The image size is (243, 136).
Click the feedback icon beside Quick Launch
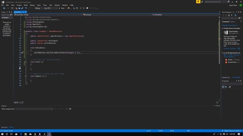coord(202,2)
